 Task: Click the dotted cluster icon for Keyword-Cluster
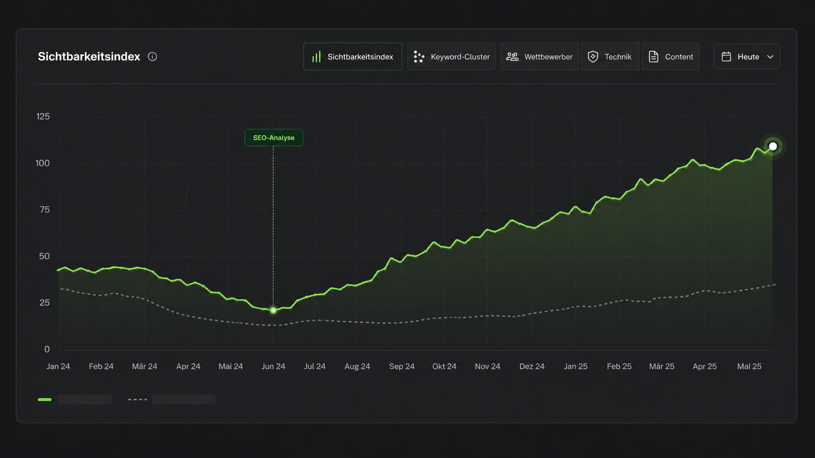419,57
